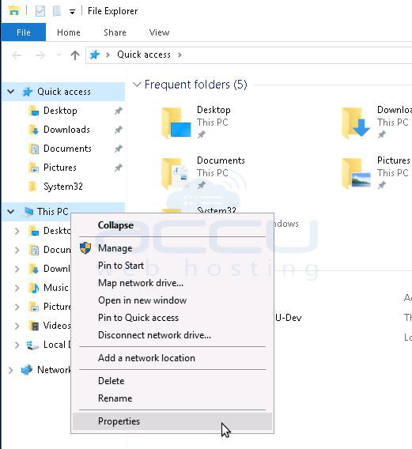
Task: Open the Desktop folder in Frequent folders
Action: (197, 122)
